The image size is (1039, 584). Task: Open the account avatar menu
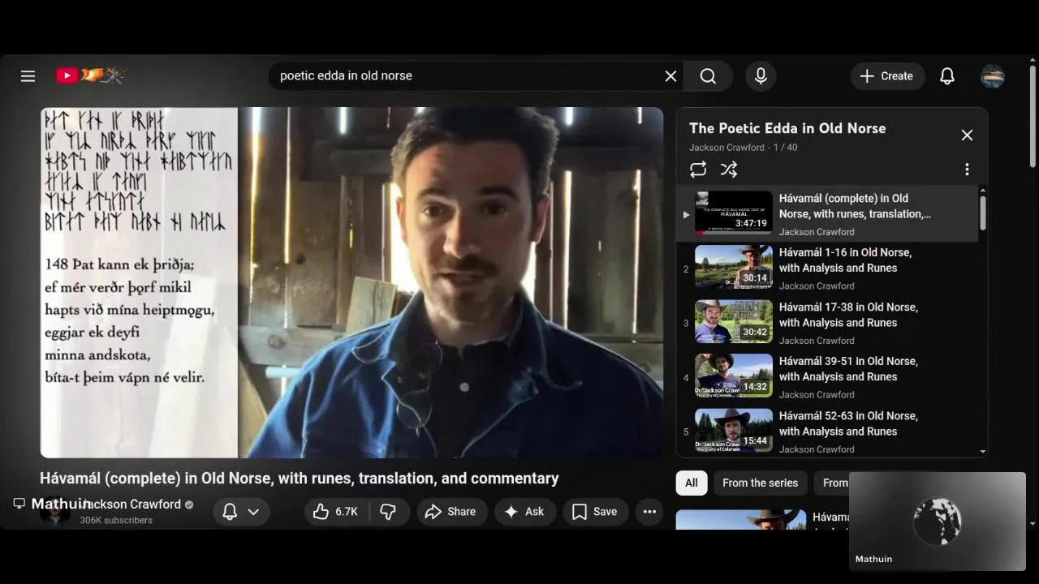pyautogui.click(x=992, y=75)
